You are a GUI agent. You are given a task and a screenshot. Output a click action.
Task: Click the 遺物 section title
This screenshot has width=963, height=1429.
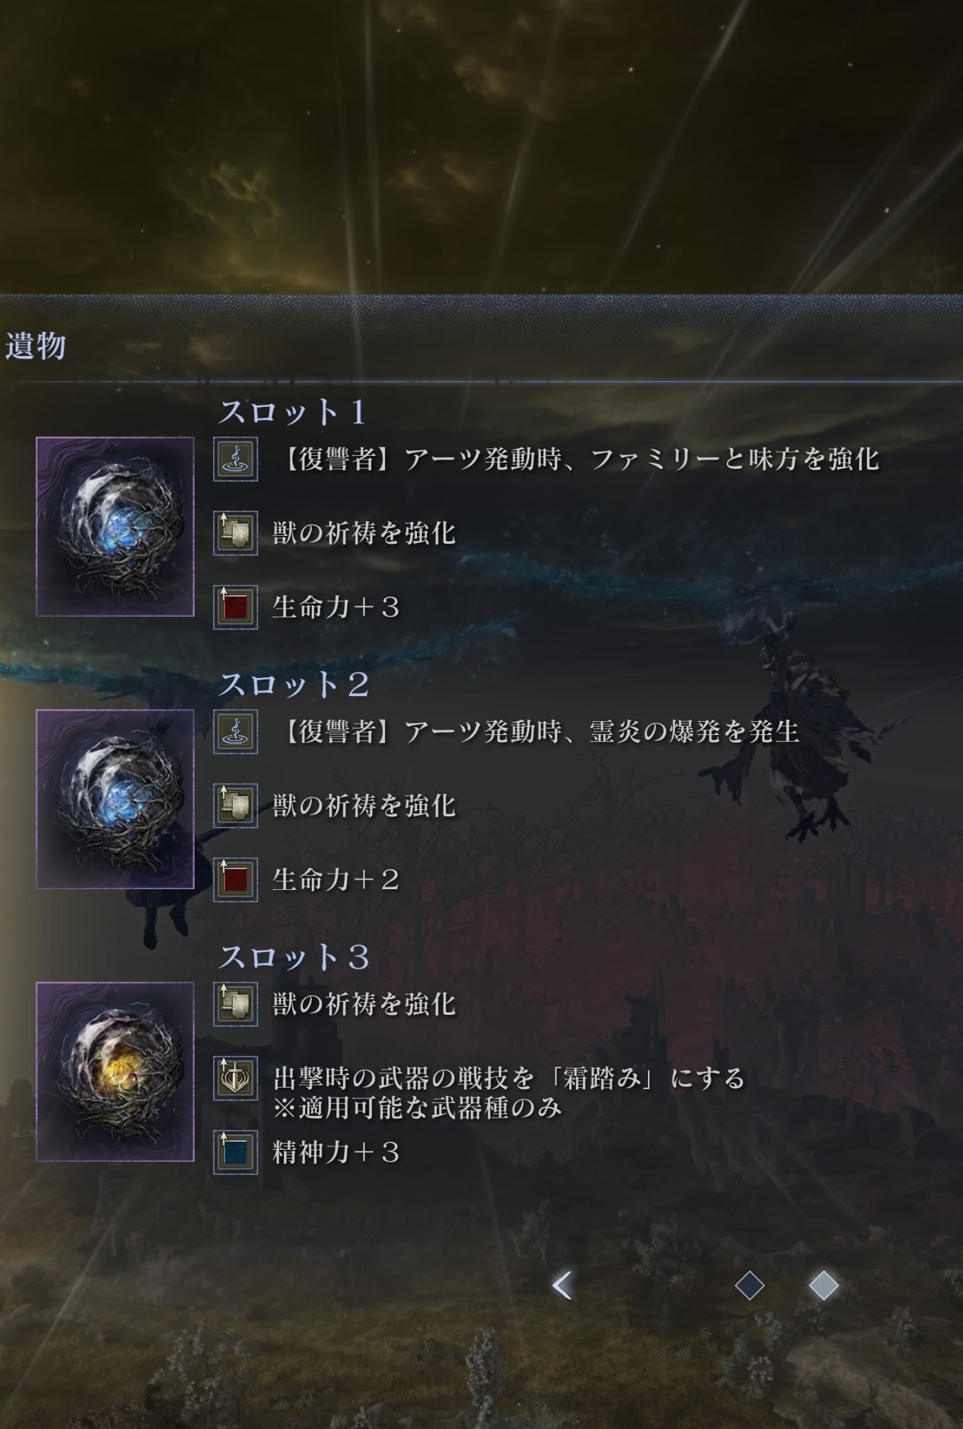click(36, 346)
